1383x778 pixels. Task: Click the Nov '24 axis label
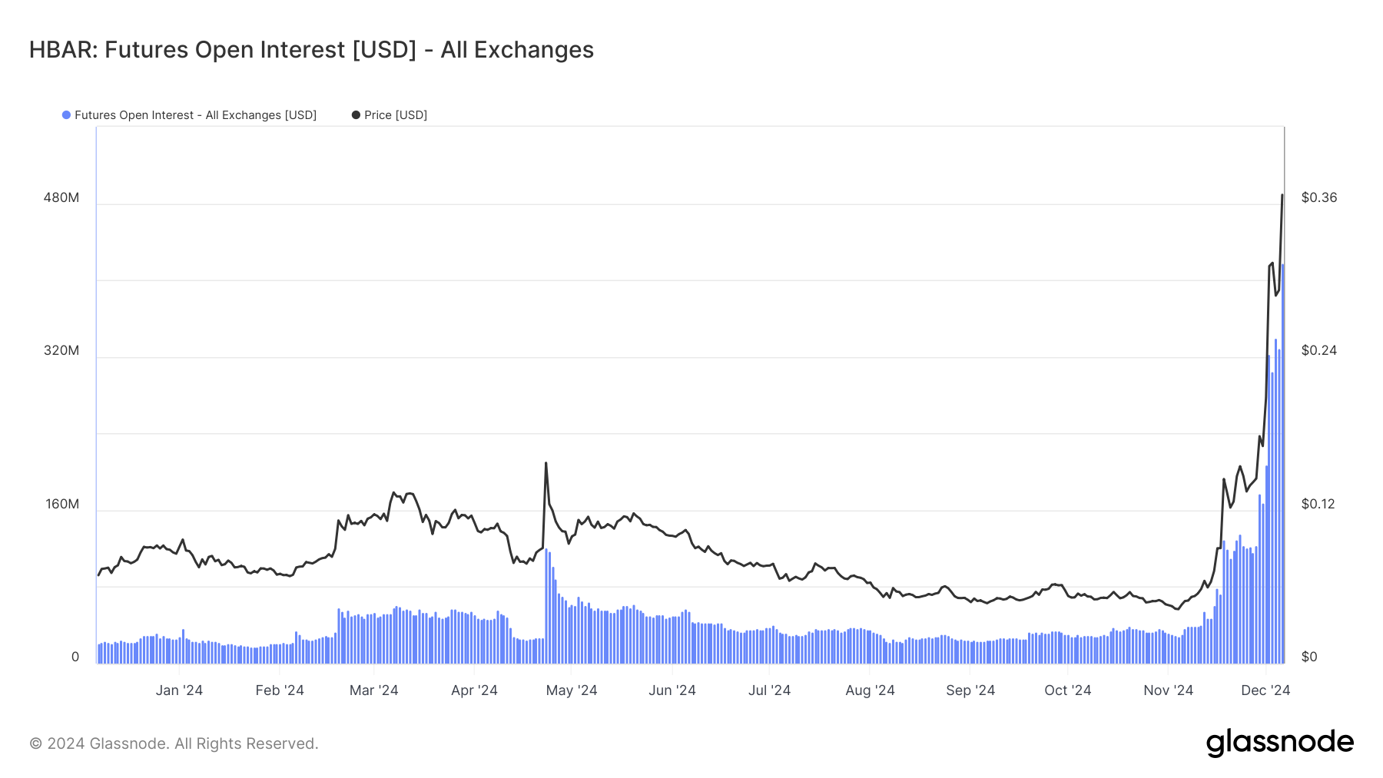click(x=1168, y=690)
